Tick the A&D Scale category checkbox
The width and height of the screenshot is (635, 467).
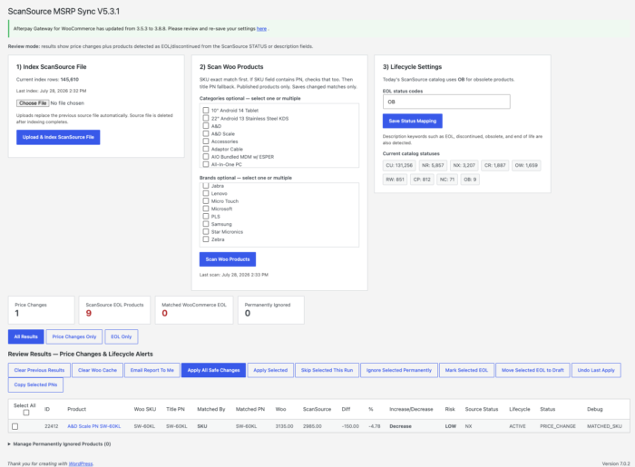pyautogui.click(x=206, y=133)
